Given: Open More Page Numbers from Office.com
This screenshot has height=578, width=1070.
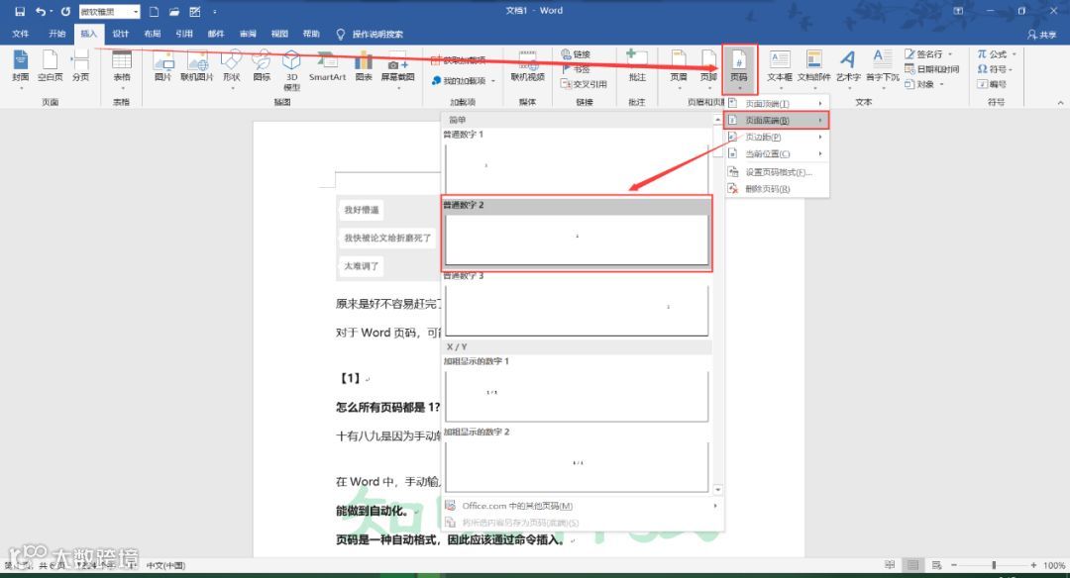Looking at the screenshot, I should point(583,506).
